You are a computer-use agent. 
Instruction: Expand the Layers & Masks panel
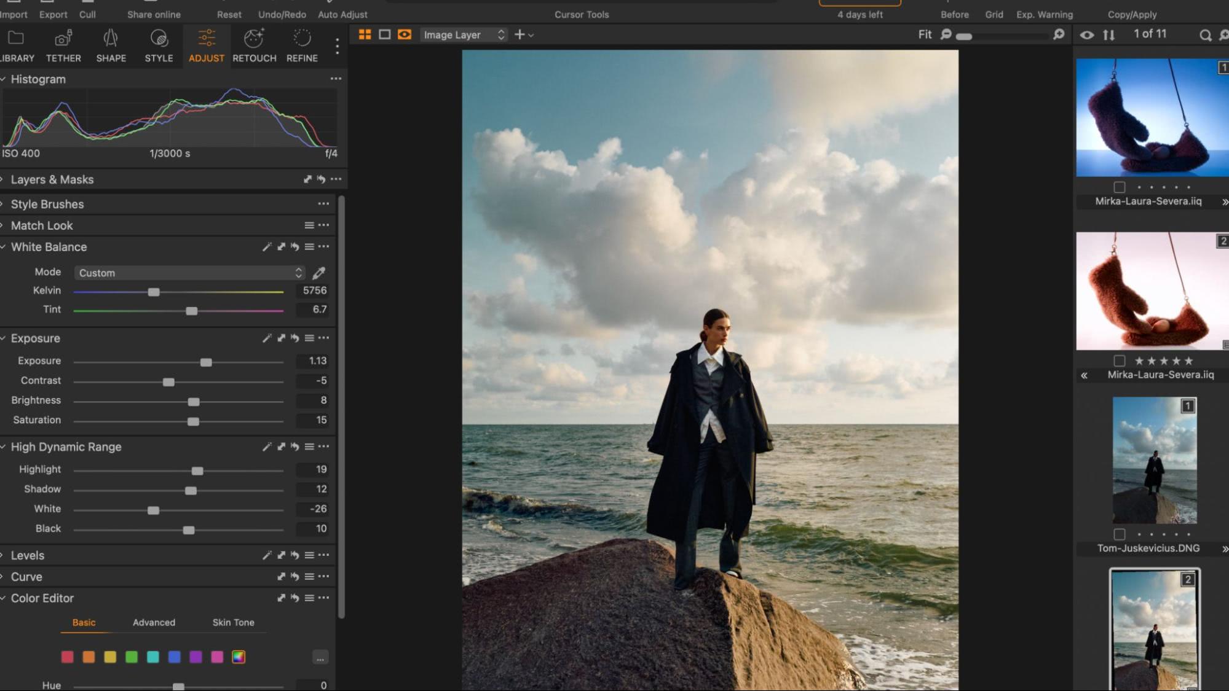[5, 179]
